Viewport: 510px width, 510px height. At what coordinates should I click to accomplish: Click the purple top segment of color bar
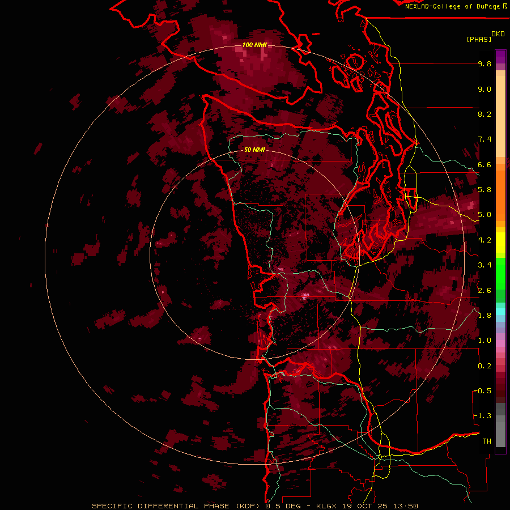[500, 57]
